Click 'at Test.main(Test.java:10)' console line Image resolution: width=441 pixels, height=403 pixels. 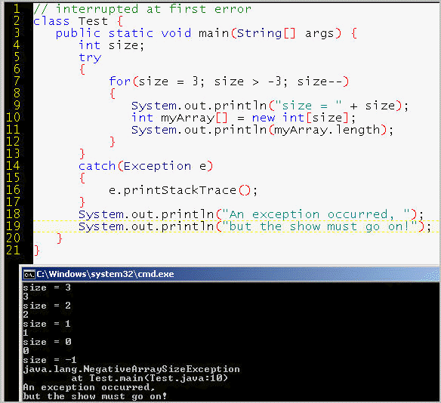(150, 378)
